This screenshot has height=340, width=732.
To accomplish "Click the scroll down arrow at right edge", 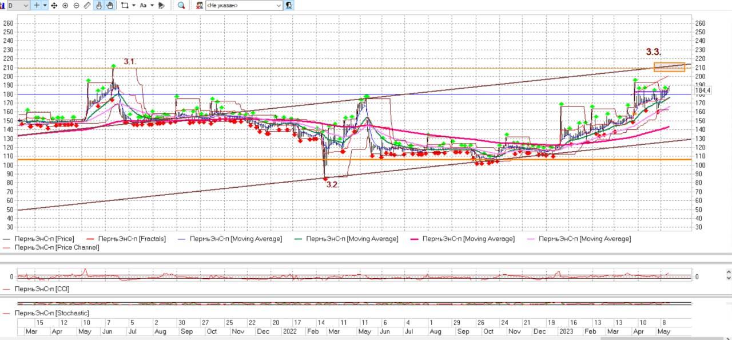I will pyautogui.click(x=729, y=277).
